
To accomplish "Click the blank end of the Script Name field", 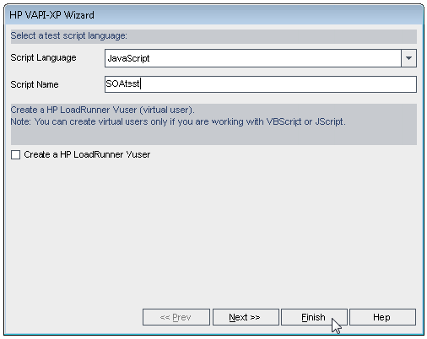I will [x=278, y=84].
